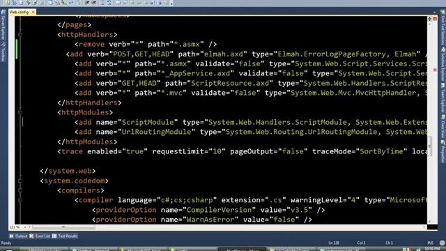
Task: Click the "WarnAsError" option name
Action: pos(210,220)
